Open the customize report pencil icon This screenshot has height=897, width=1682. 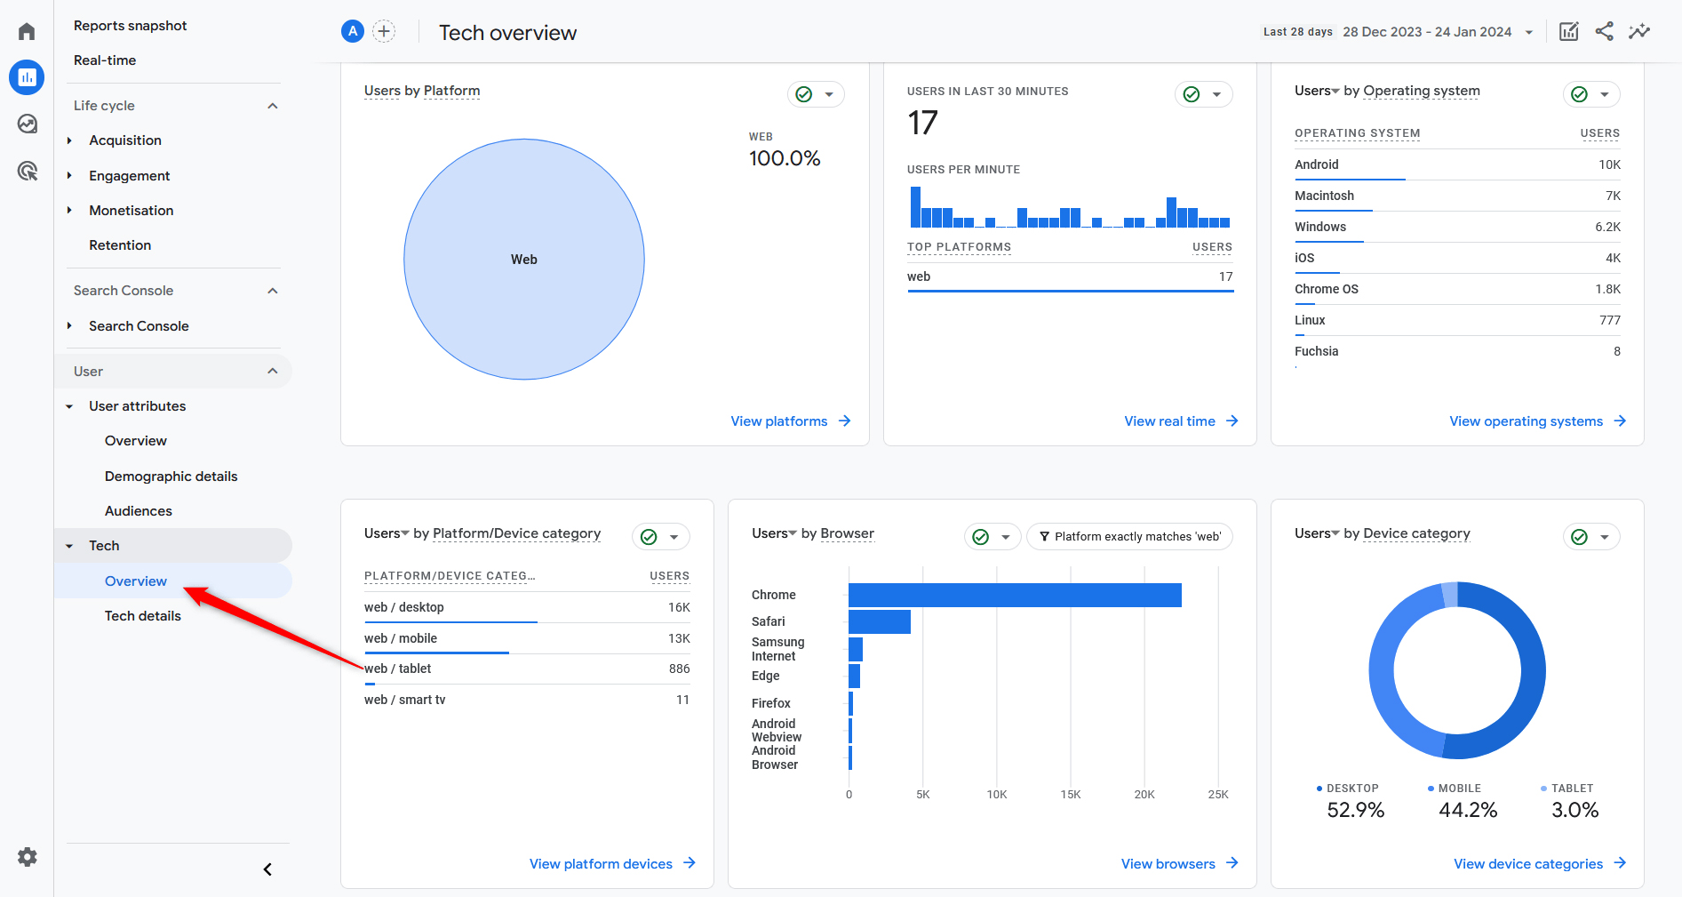point(1568,31)
